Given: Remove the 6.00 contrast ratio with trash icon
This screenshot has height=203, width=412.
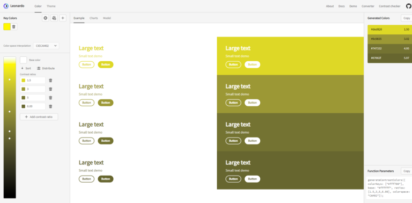Looking at the screenshot, I should [51, 106].
